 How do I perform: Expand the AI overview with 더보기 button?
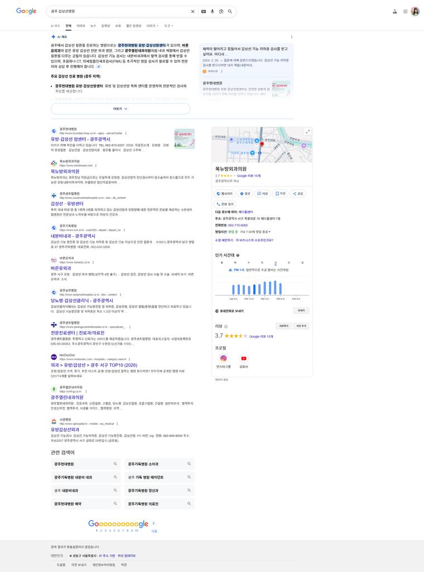click(x=120, y=109)
